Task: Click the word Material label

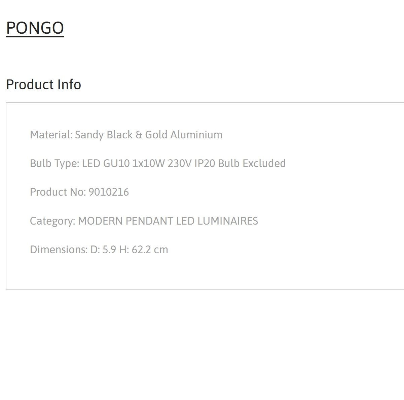Action: point(51,135)
